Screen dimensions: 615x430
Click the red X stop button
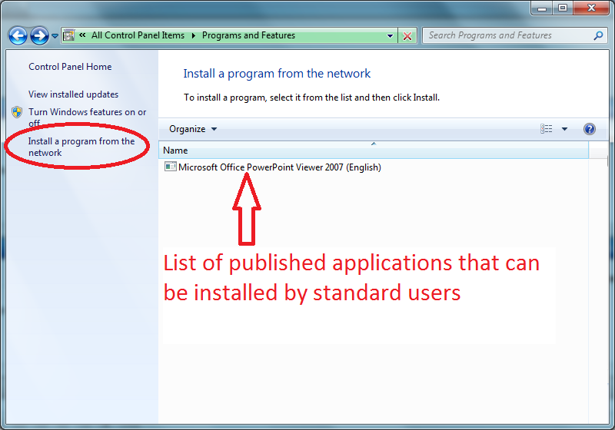pyautogui.click(x=407, y=36)
